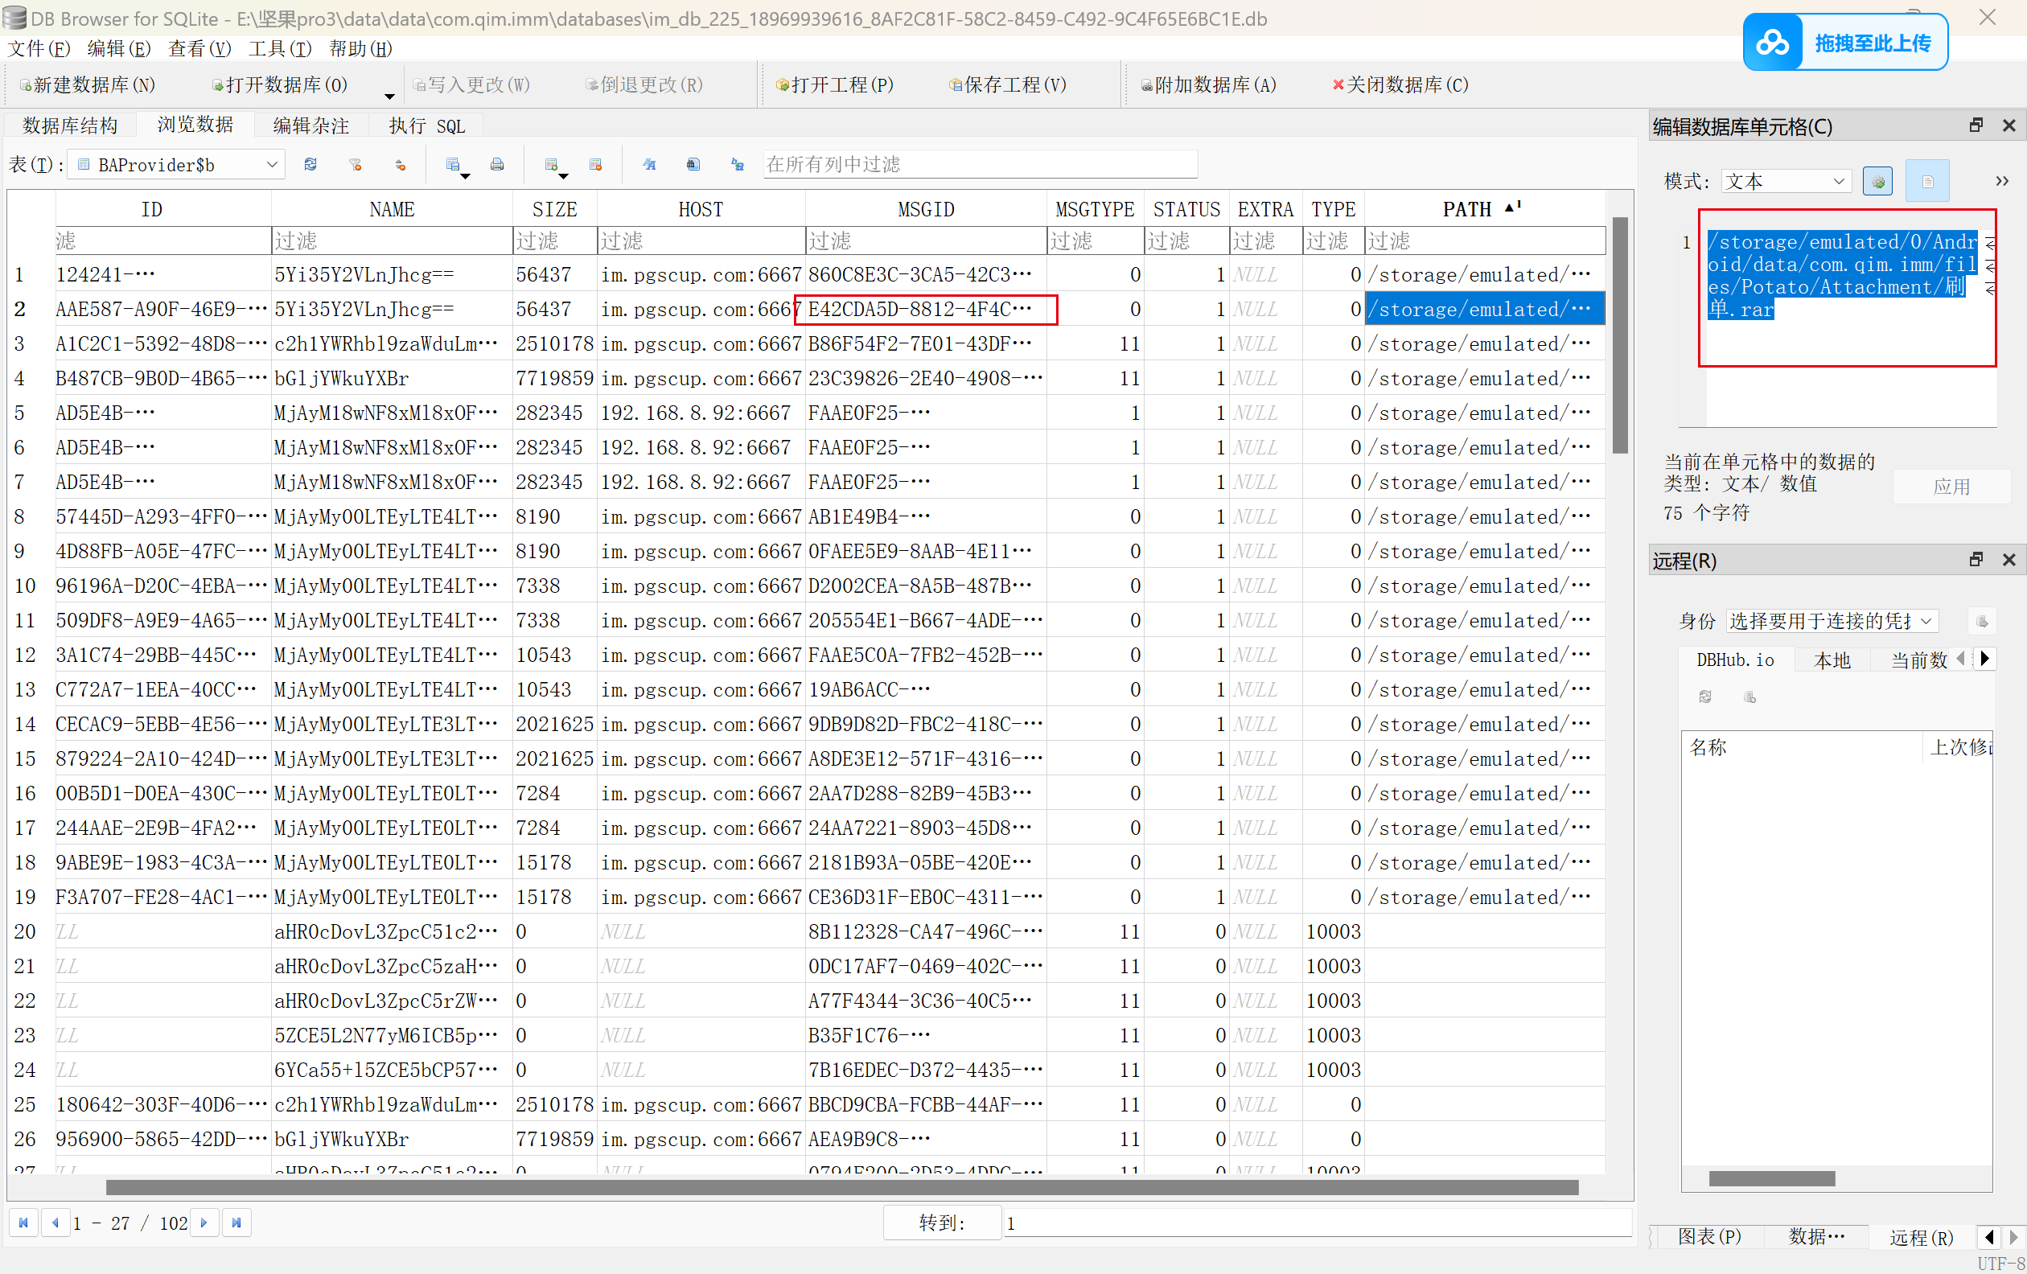Click 关闭数据库(C) toolbar button
Screen dimensions: 2027x1274
tap(1399, 84)
